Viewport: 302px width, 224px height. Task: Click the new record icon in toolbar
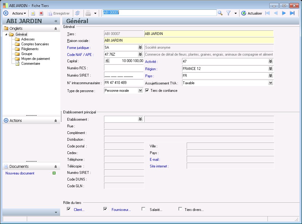coord(33,13)
